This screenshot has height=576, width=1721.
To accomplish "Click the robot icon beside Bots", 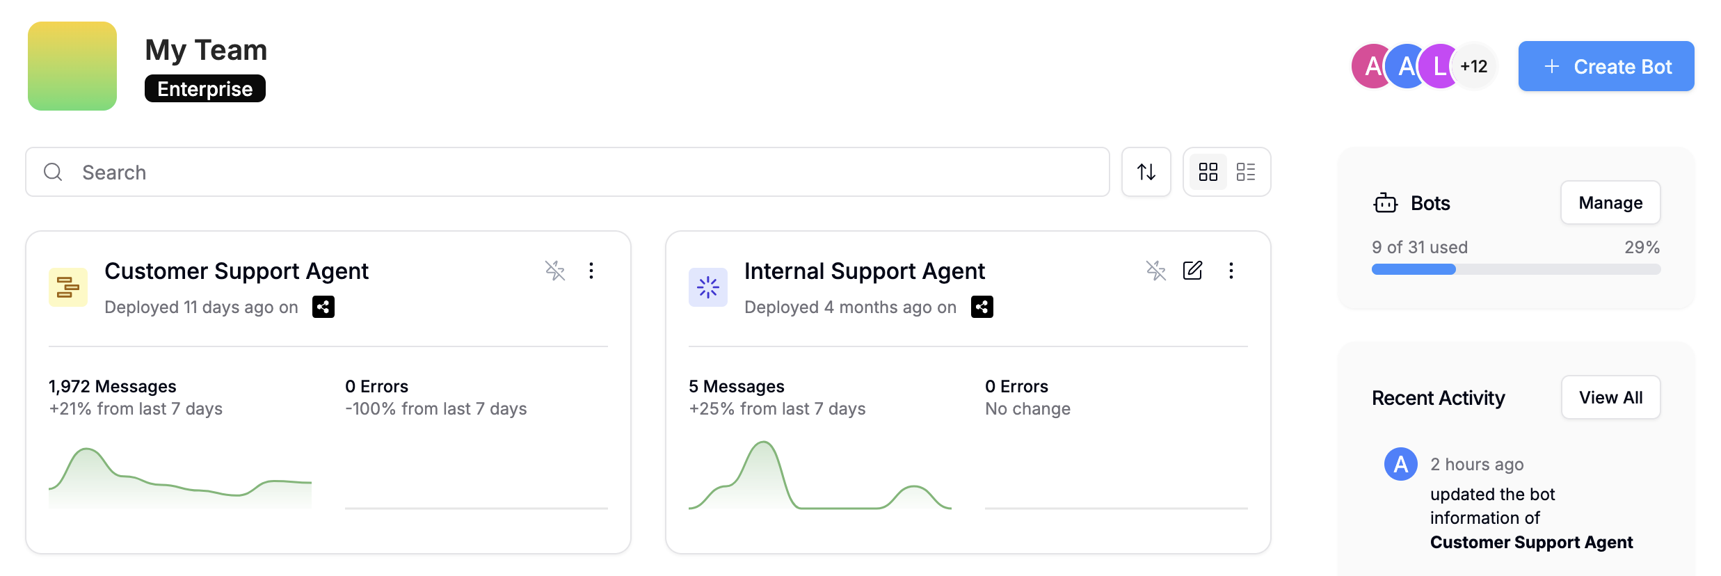I will click(1385, 203).
